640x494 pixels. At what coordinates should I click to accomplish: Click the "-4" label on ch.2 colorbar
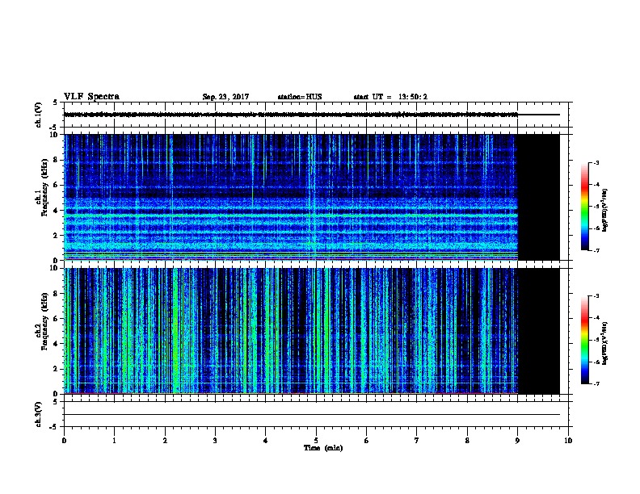[x=596, y=317]
